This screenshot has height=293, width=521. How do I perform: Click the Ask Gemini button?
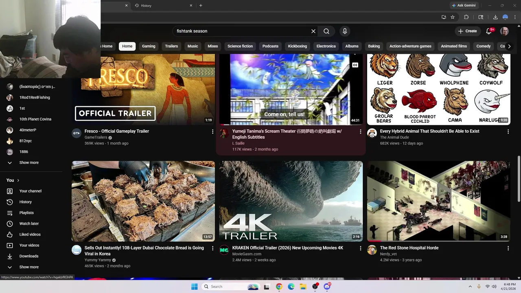464,5
